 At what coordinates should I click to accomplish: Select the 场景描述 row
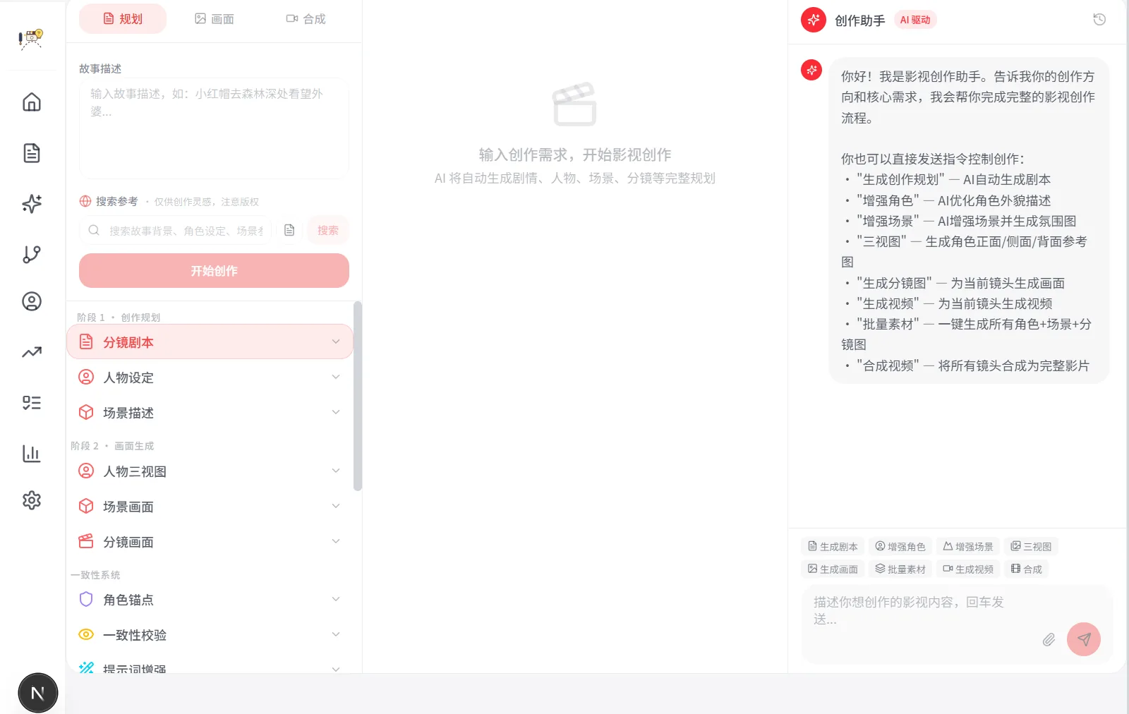point(210,413)
